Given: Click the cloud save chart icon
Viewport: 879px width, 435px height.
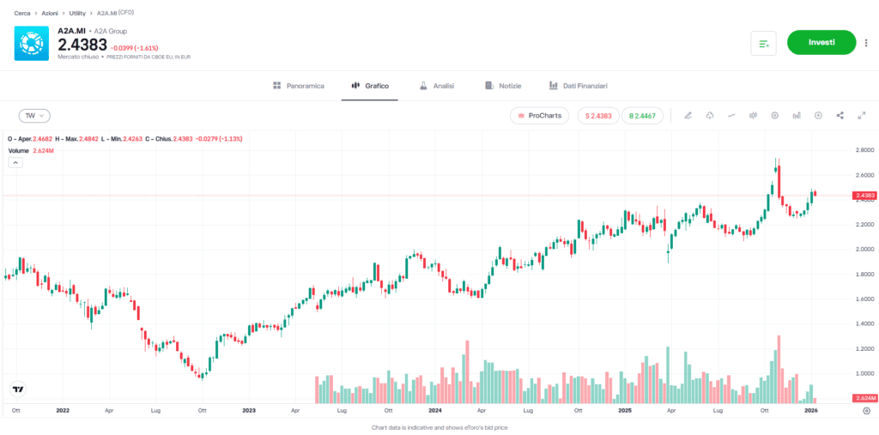Looking at the screenshot, I should (710, 116).
